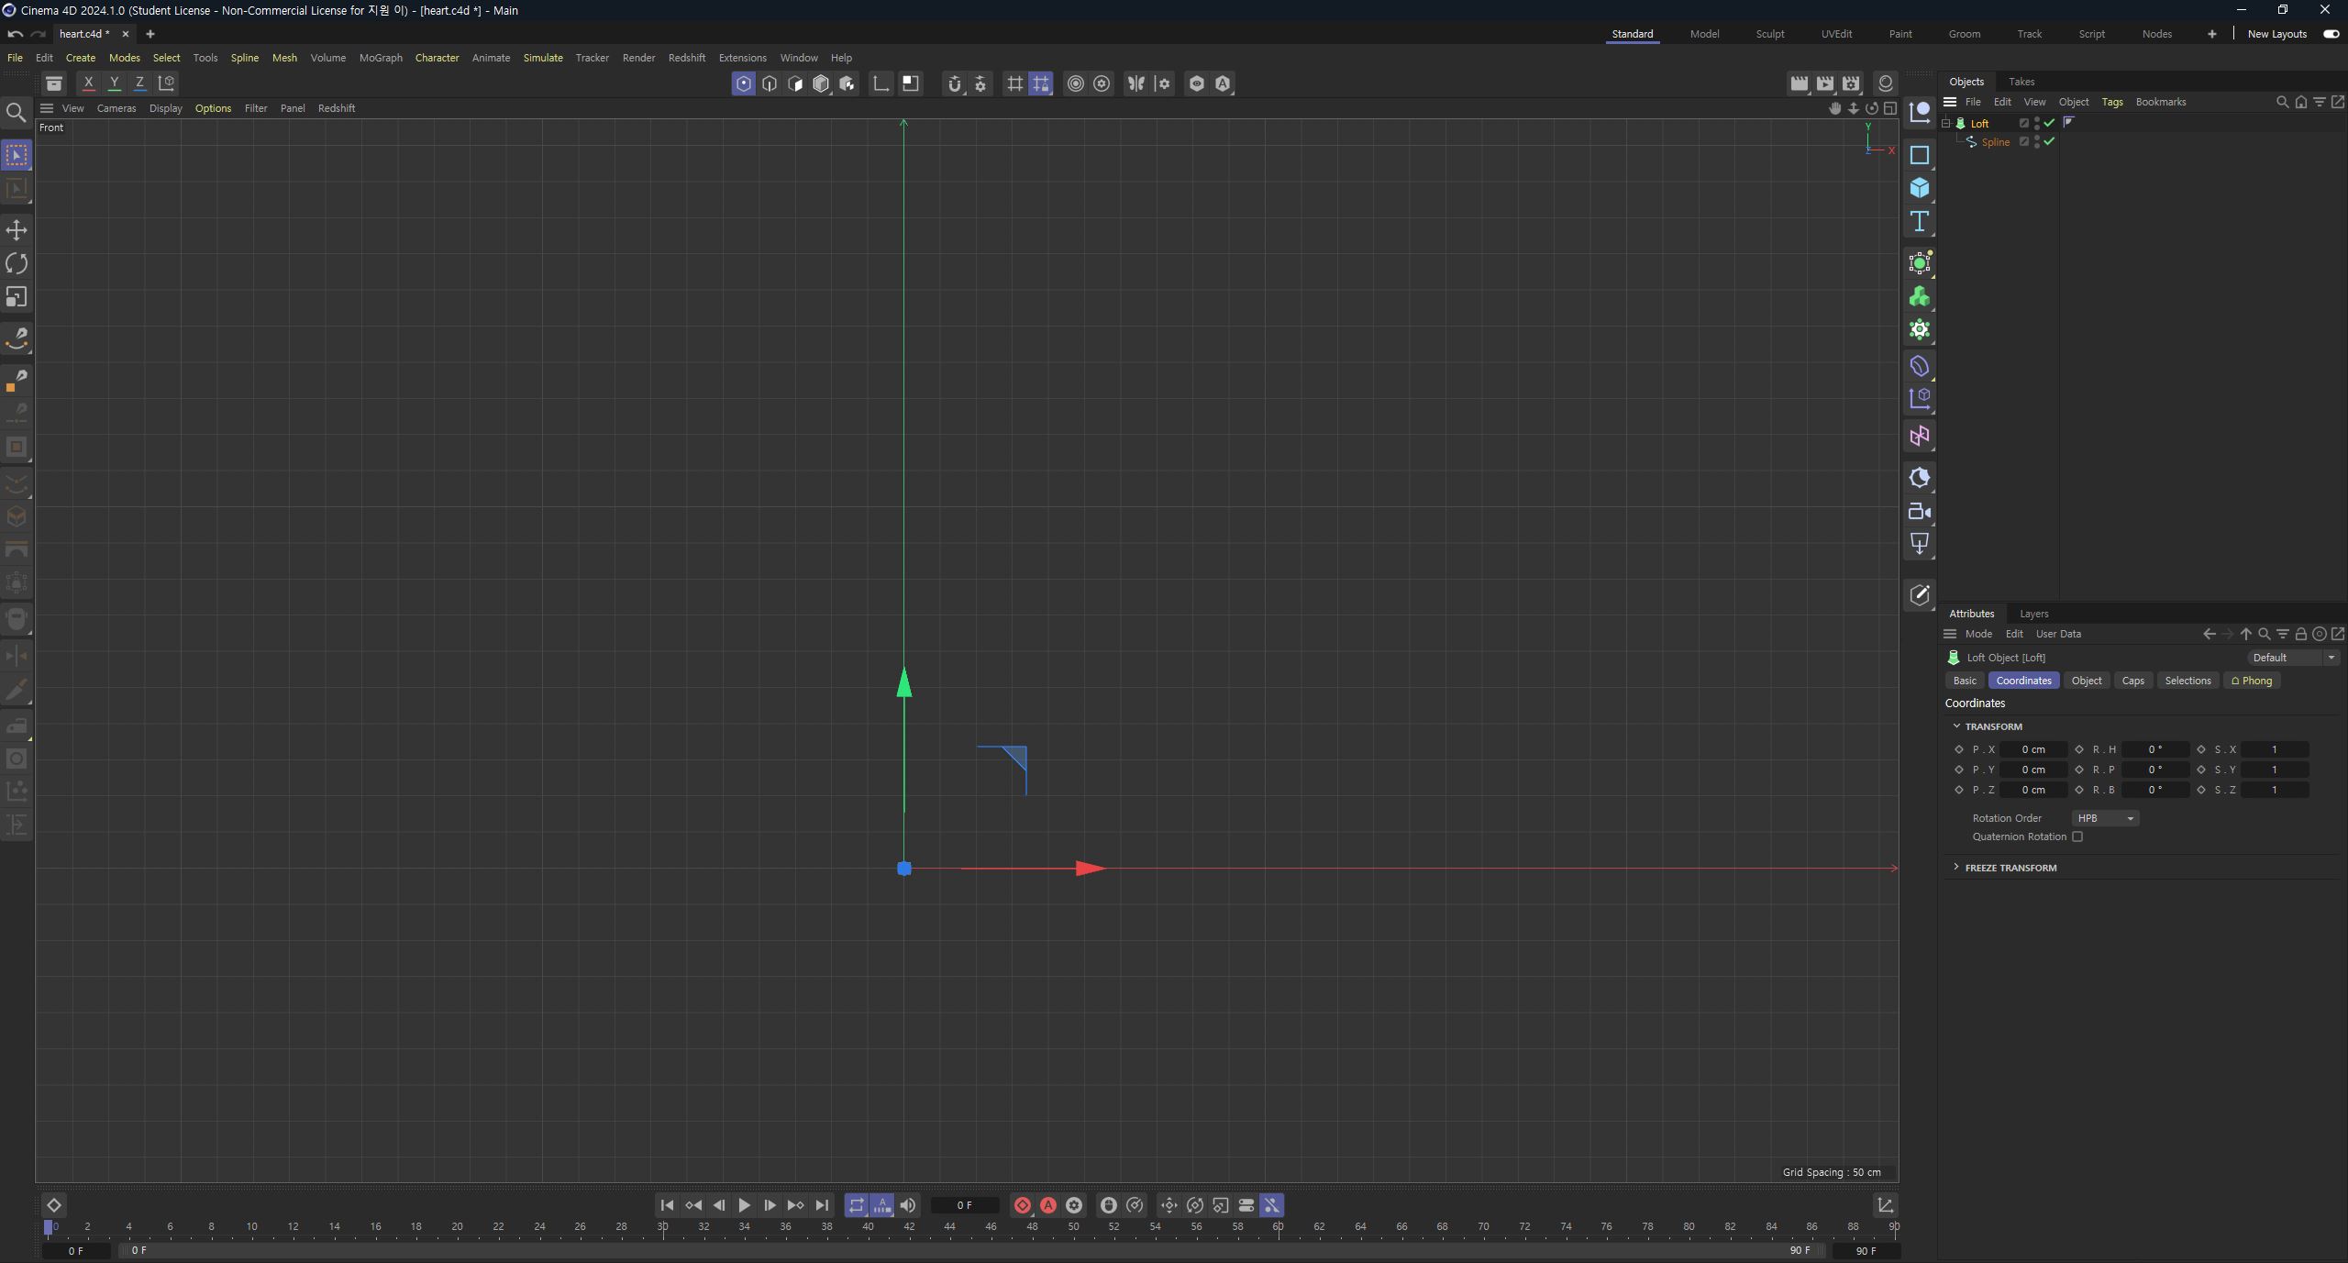Screen dimensions: 2348x1263
Task: Go to start of animation
Action: (x=667, y=1205)
